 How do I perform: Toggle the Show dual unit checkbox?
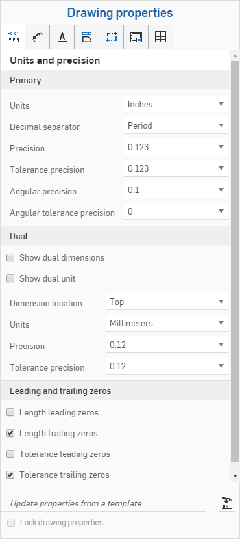[10, 278]
